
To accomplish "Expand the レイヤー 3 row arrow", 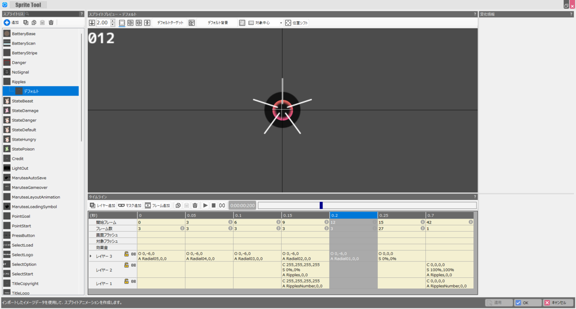I will [91, 256].
